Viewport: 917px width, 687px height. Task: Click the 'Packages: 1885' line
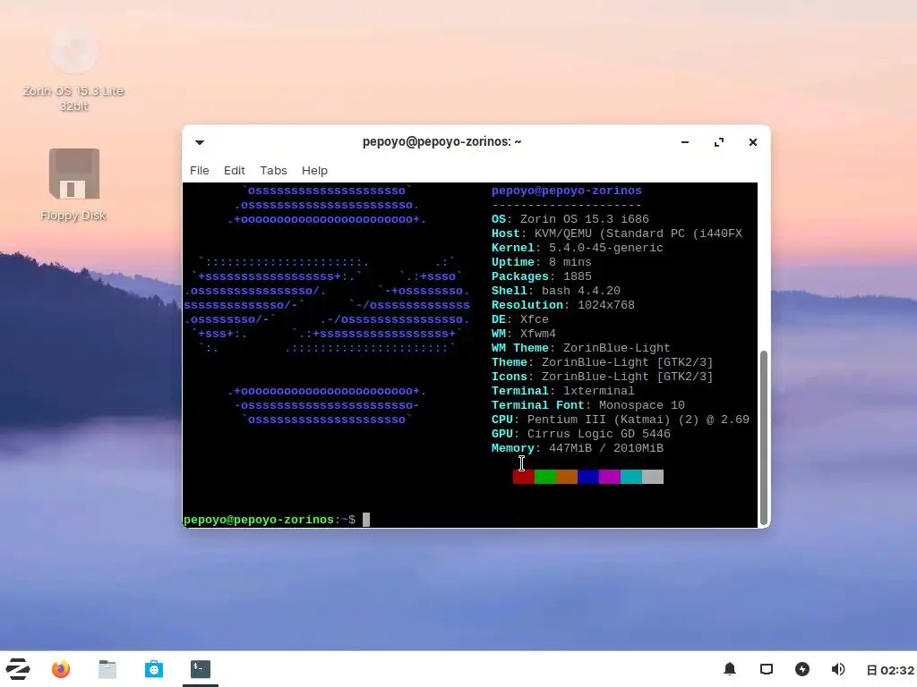tap(542, 276)
